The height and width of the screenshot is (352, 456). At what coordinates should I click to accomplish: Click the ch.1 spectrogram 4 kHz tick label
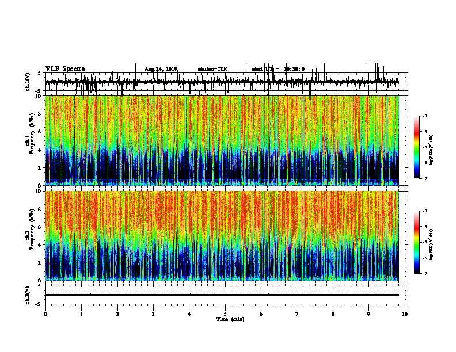[40, 150]
